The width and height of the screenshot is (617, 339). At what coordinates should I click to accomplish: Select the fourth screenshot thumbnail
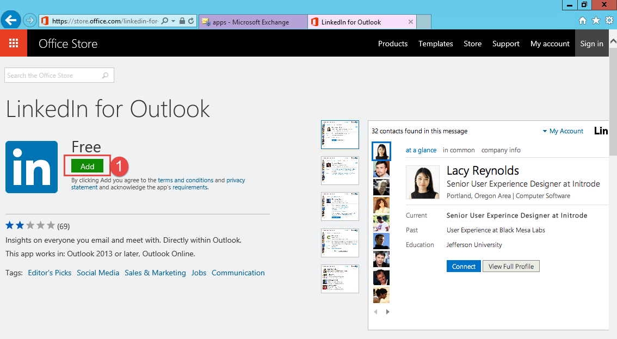pos(340,243)
